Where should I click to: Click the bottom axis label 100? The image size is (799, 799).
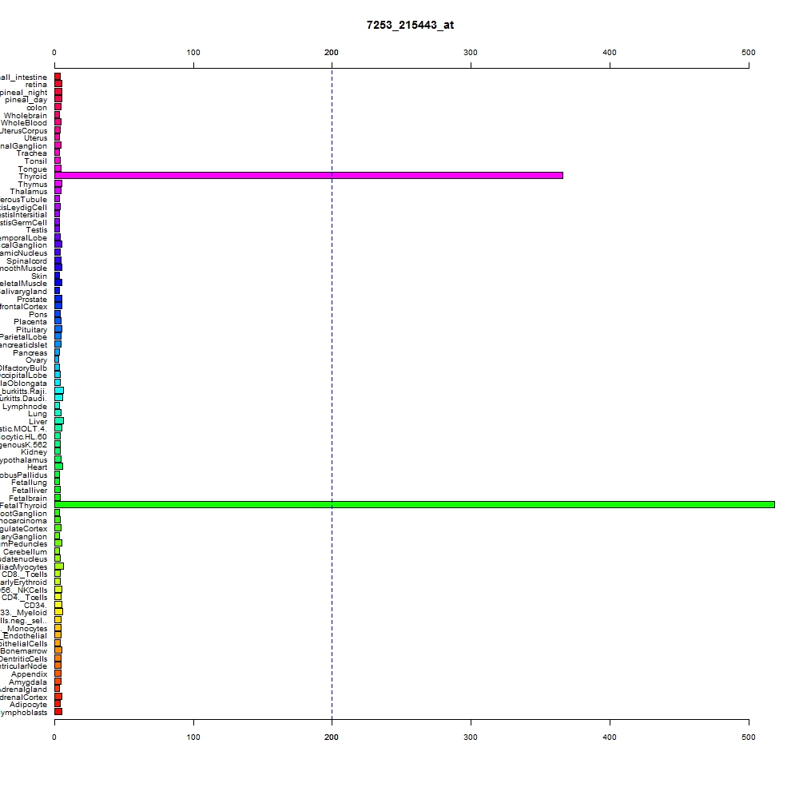click(193, 737)
